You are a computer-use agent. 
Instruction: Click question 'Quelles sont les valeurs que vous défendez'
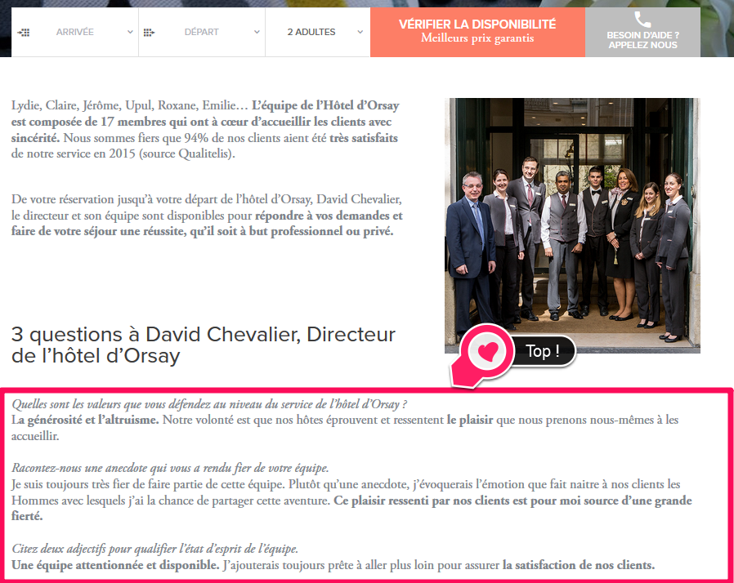(209, 404)
